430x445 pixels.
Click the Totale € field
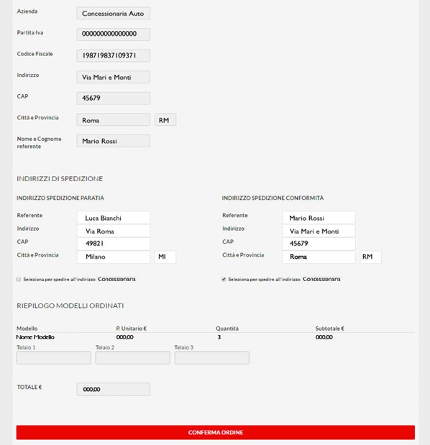113,389
